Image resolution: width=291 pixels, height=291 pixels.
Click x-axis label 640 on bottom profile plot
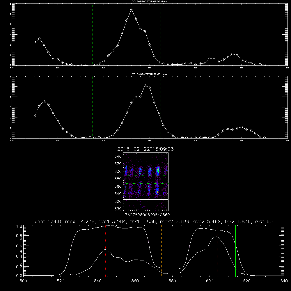284,281
